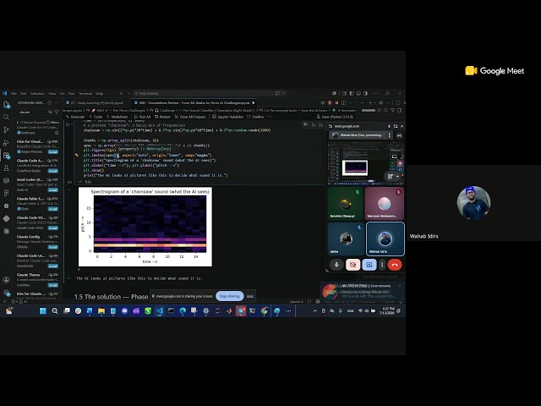Click the Hide link on sharing bar

coord(250,296)
